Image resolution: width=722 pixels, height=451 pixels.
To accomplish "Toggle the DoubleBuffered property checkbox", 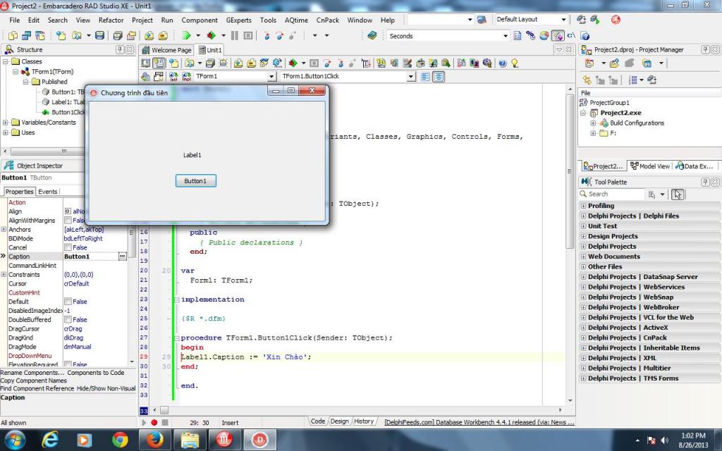I will [x=68, y=319].
